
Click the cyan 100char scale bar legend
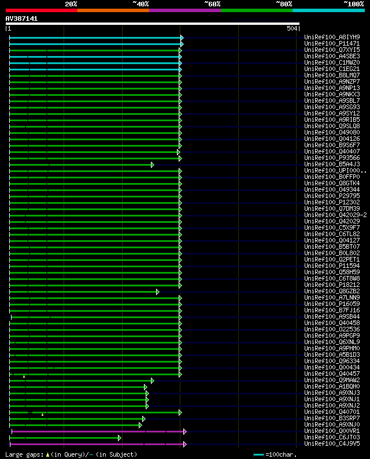pyautogui.click(x=258, y=454)
